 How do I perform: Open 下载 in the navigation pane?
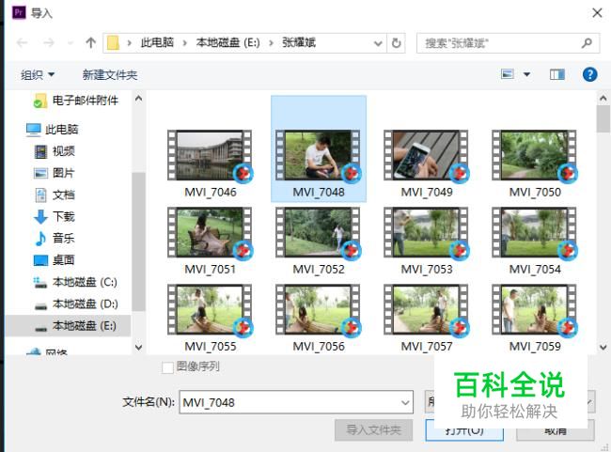(x=55, y=217)
